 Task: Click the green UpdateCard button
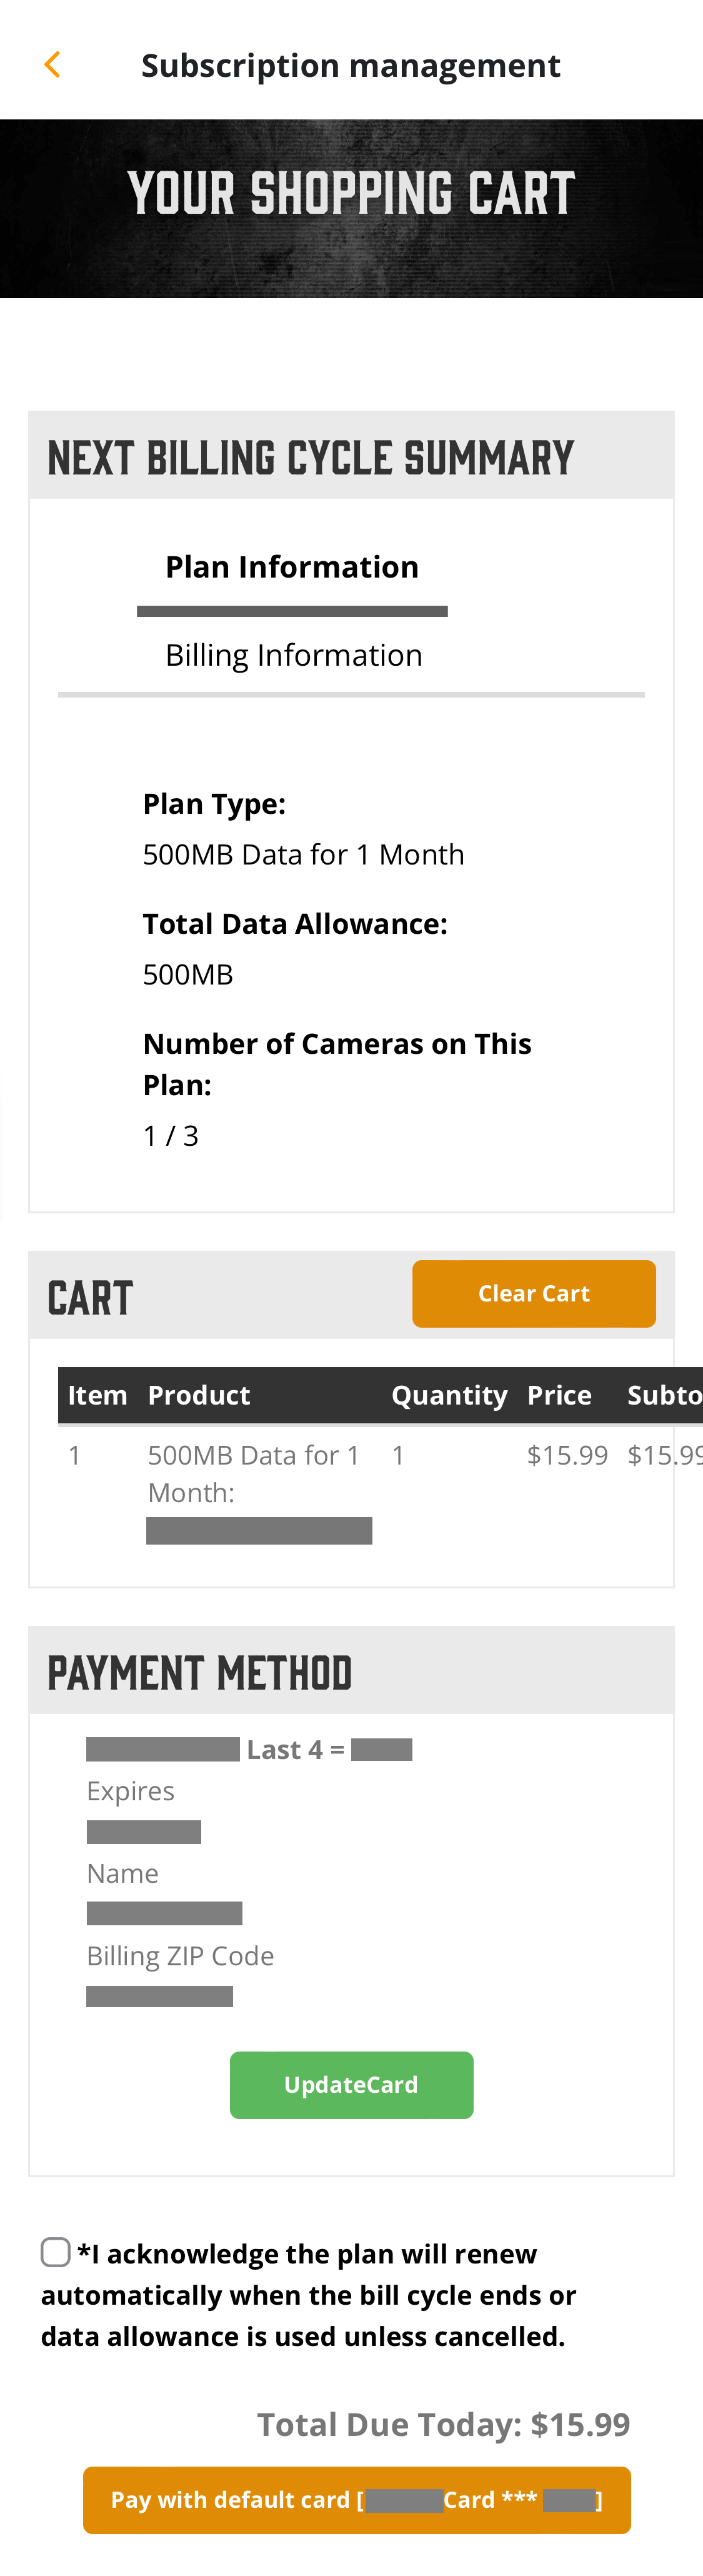tap(351, 2085)
